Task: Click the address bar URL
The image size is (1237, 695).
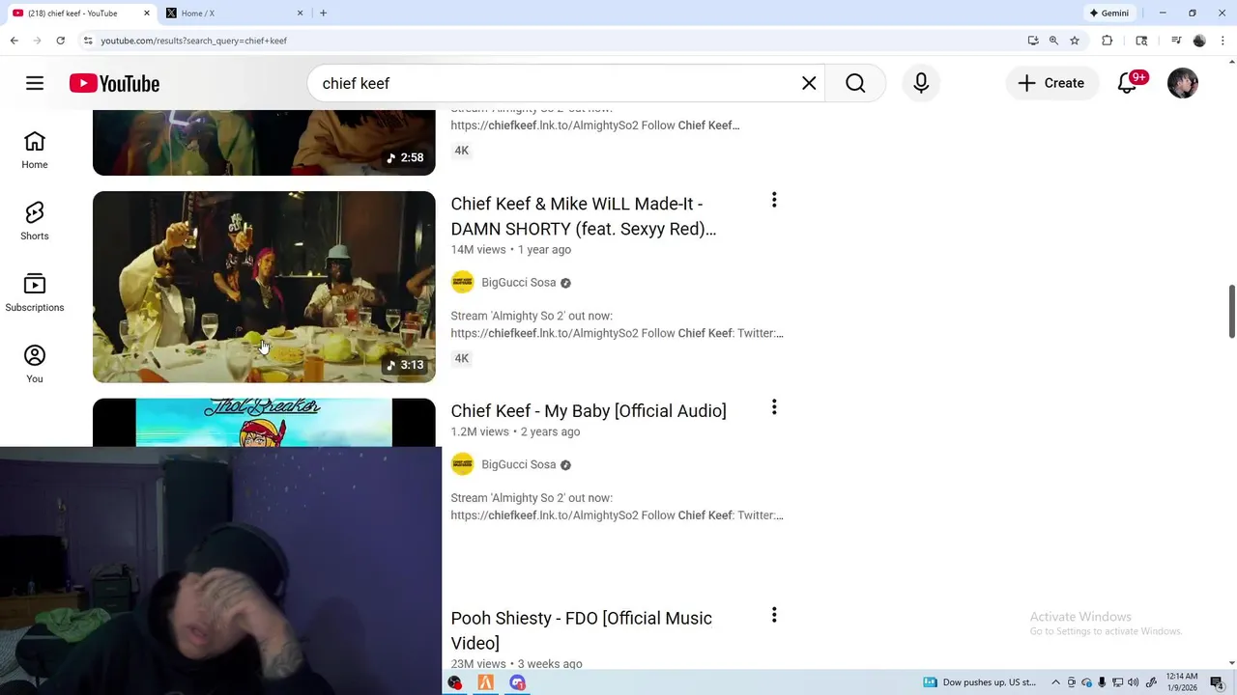Action: pos(193,41)
